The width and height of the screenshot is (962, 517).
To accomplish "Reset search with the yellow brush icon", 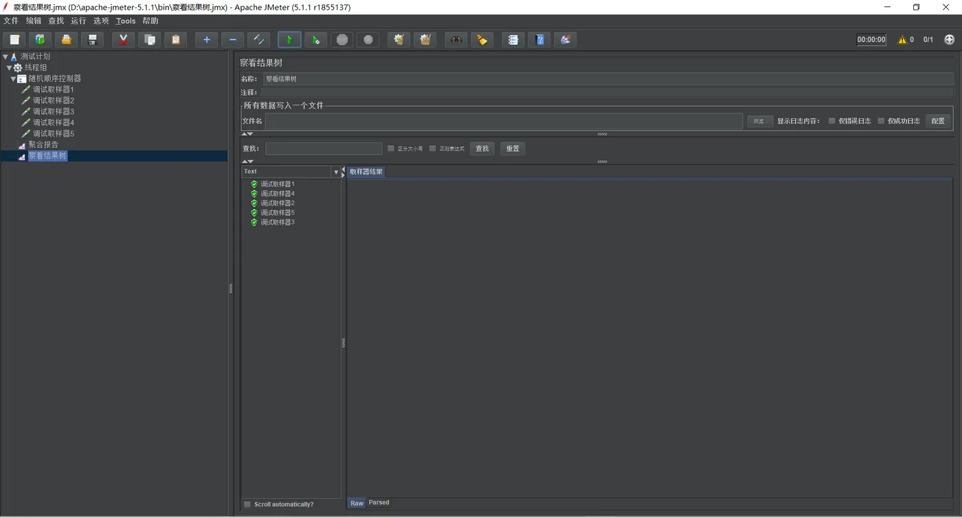I will [x=482, y=40].
